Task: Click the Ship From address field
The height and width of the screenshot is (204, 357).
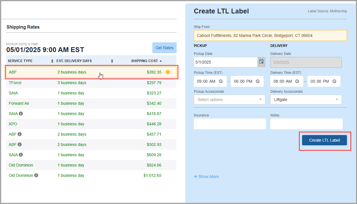Action: (270, 35)
